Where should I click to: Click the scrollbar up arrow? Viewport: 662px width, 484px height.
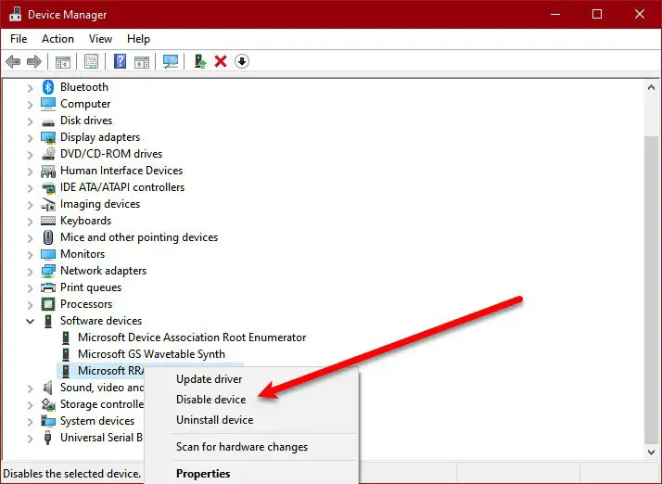click(651, 87)
